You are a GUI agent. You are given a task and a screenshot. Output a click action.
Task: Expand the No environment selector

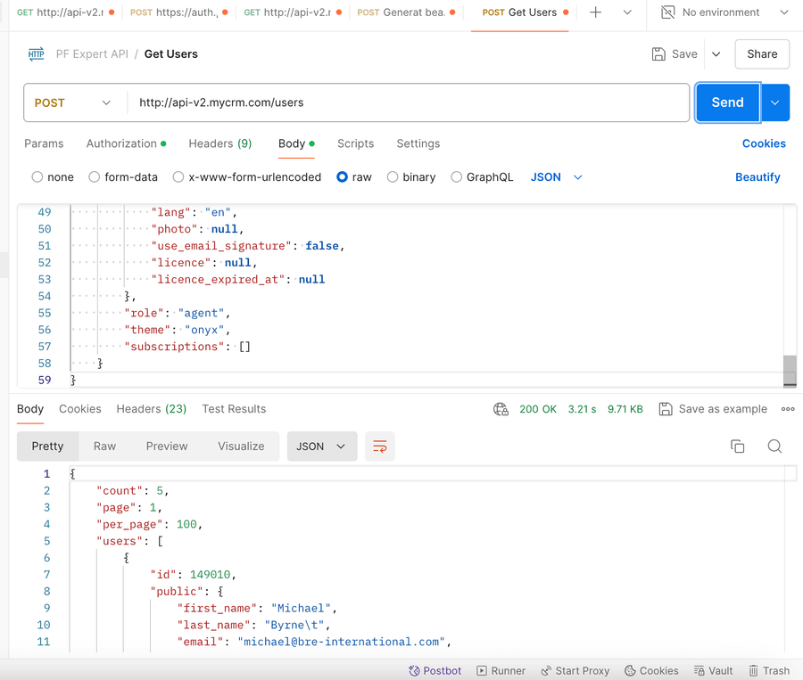click(724, 12)
